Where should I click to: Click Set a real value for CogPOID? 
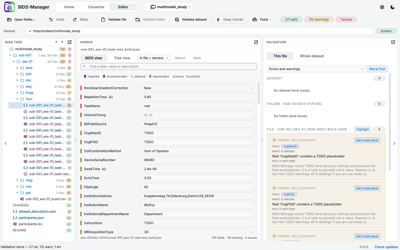point(367,188)
